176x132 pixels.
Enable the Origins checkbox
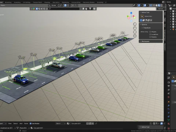pyautogui.click(x=150, y=32)
